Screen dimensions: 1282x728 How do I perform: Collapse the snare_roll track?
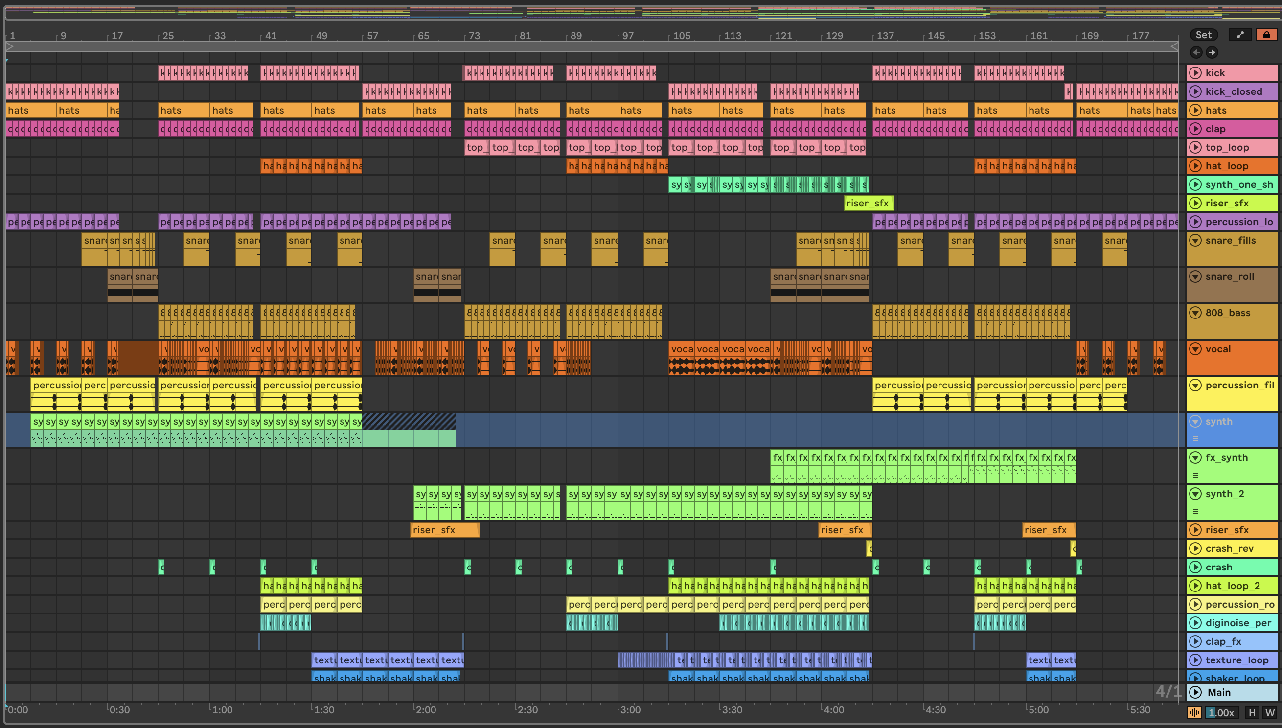pos(1195,276)
